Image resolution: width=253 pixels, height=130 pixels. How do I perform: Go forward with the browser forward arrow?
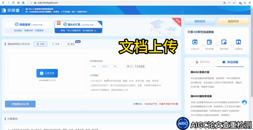tap(9, 3)
